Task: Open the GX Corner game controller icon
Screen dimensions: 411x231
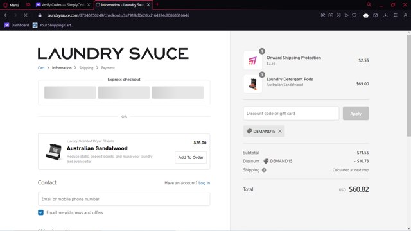Action: pyautogui.click(x=28, y=4)
